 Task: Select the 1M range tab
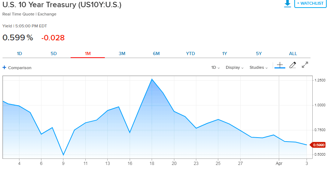88,54
